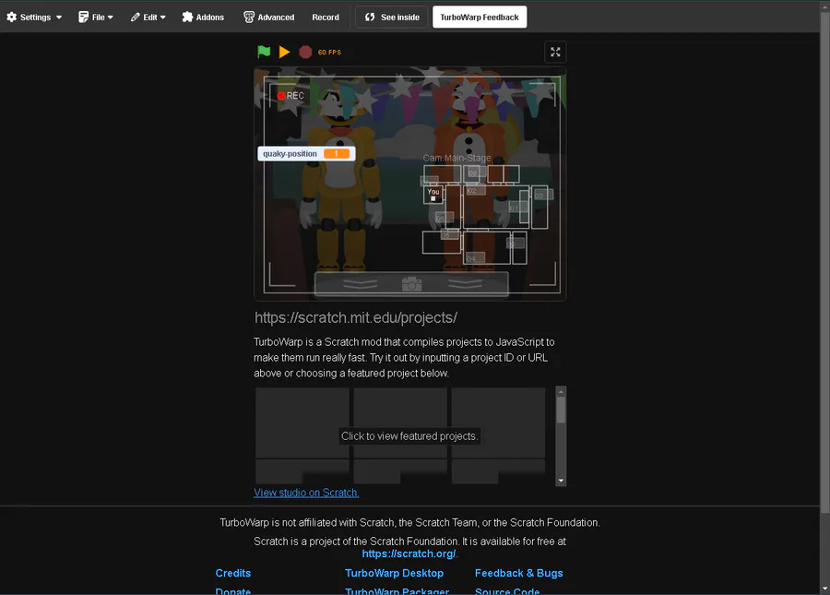Select camera 03 on the map
This screenshot has width=830, height=595.
[542, 196]
